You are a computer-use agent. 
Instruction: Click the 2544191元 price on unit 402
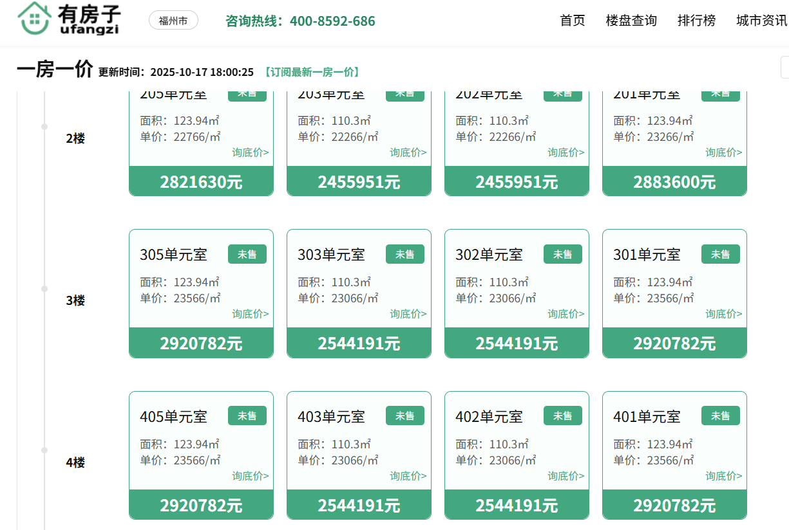tap(517, 505)
